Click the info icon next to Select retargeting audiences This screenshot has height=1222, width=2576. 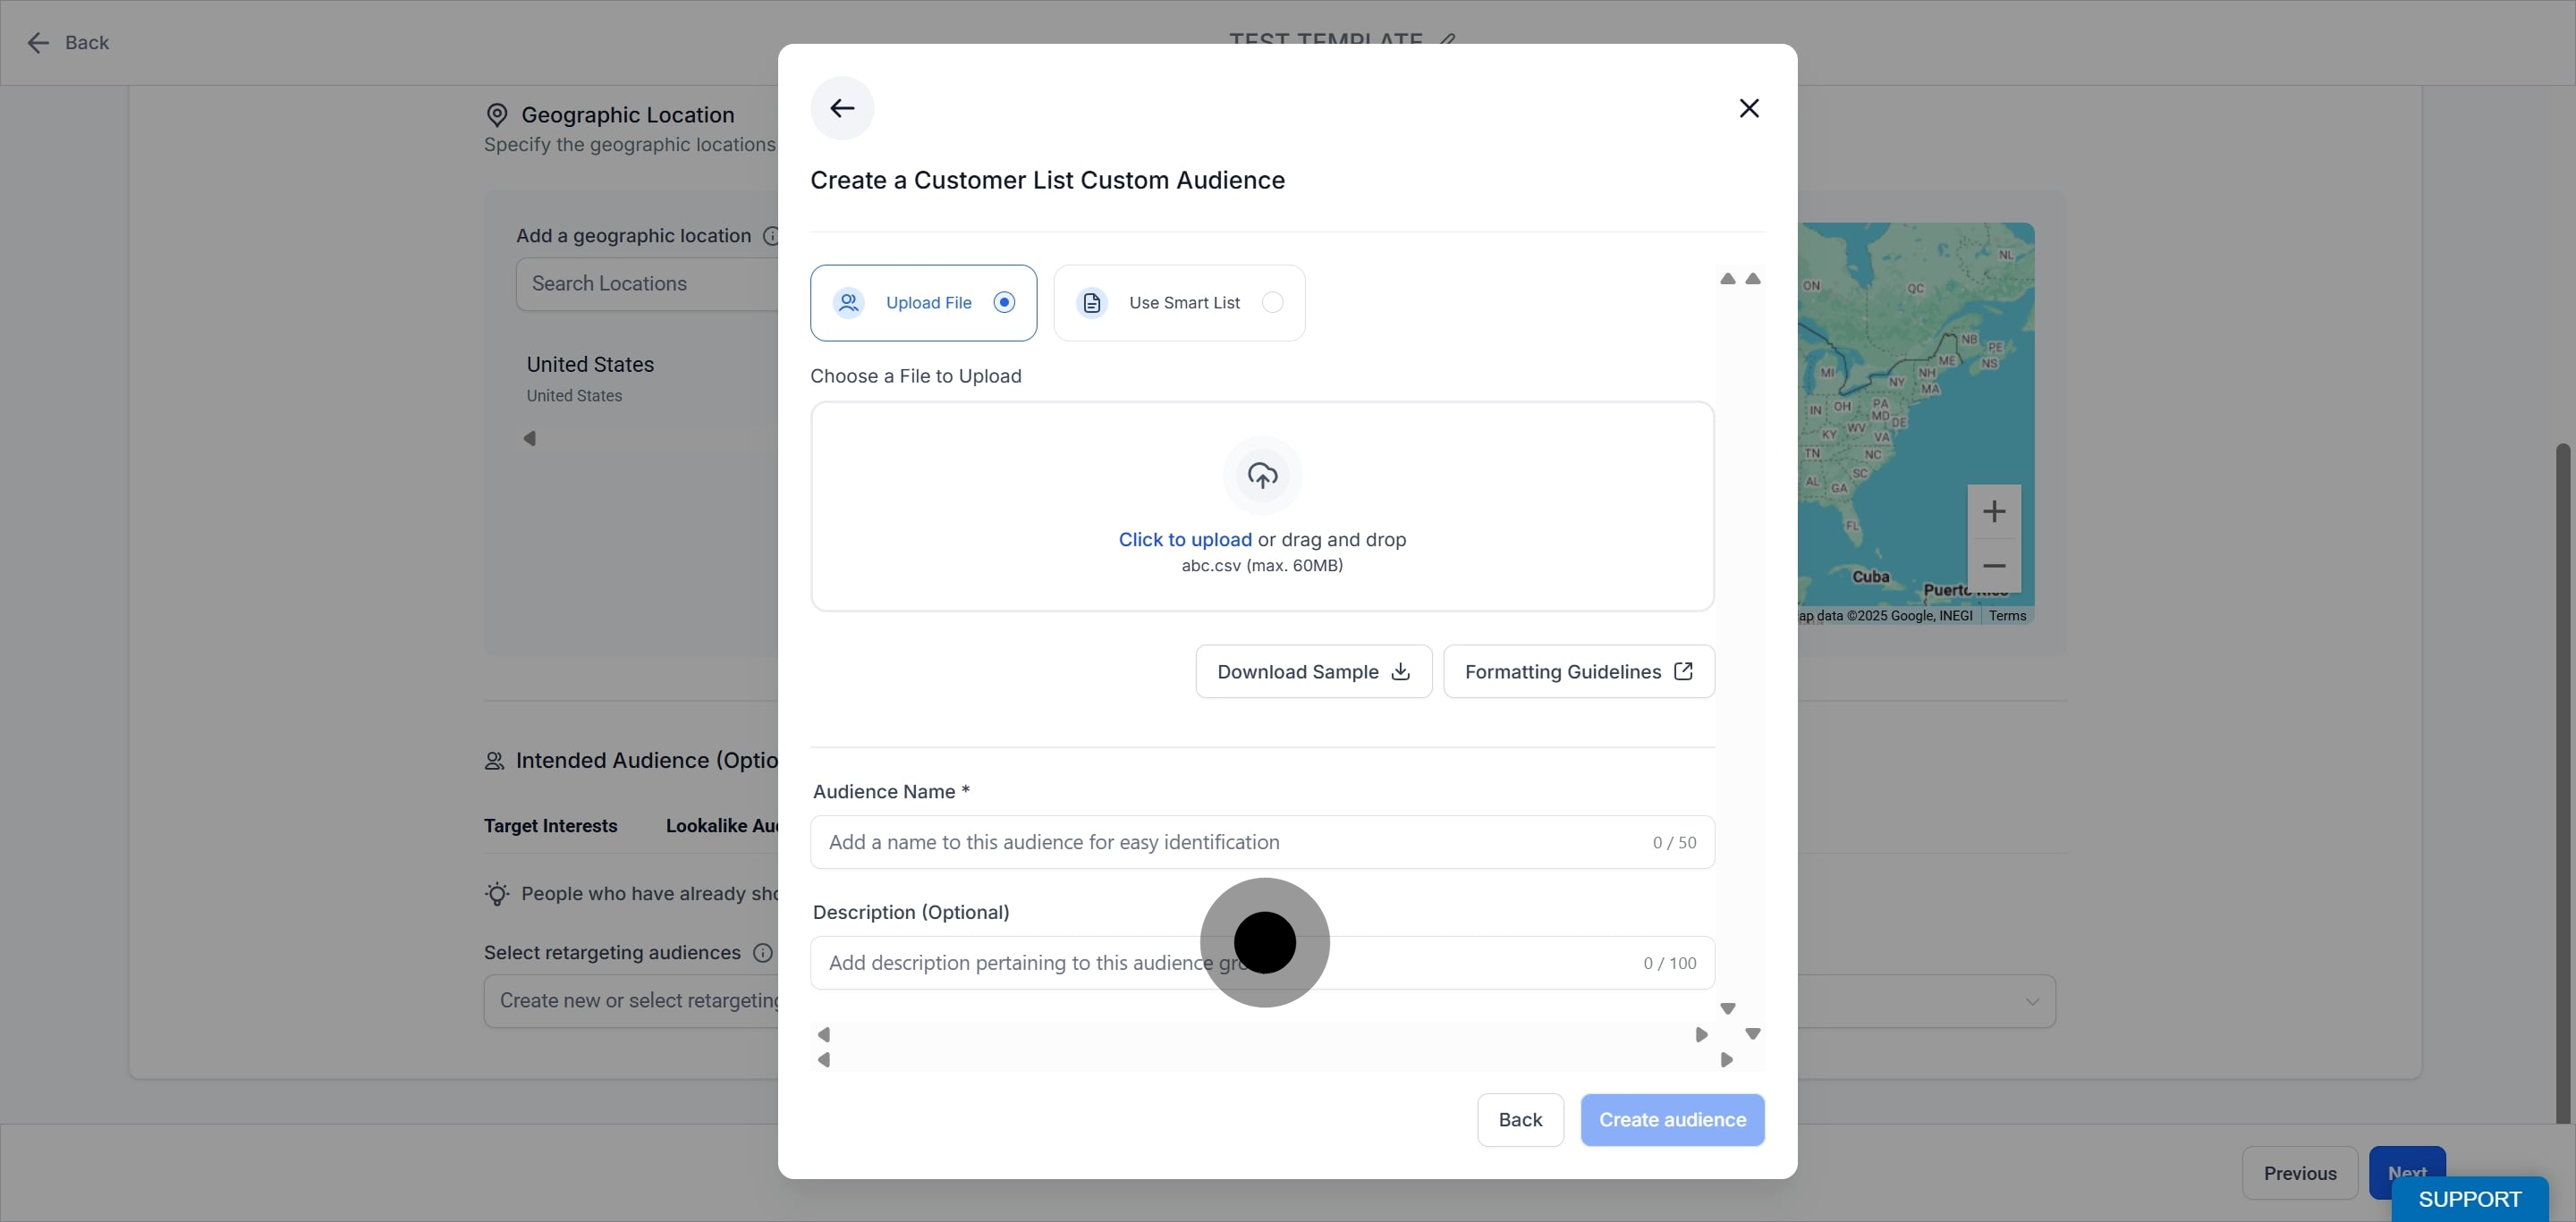tap(762, 952)
